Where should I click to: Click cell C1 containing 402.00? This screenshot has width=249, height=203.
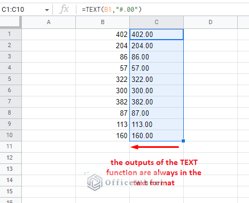click(157, 34)
